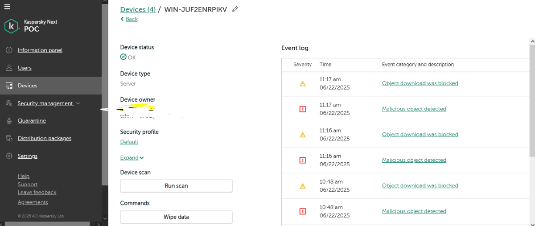Click the Run scan button

(x=176, y=186)
